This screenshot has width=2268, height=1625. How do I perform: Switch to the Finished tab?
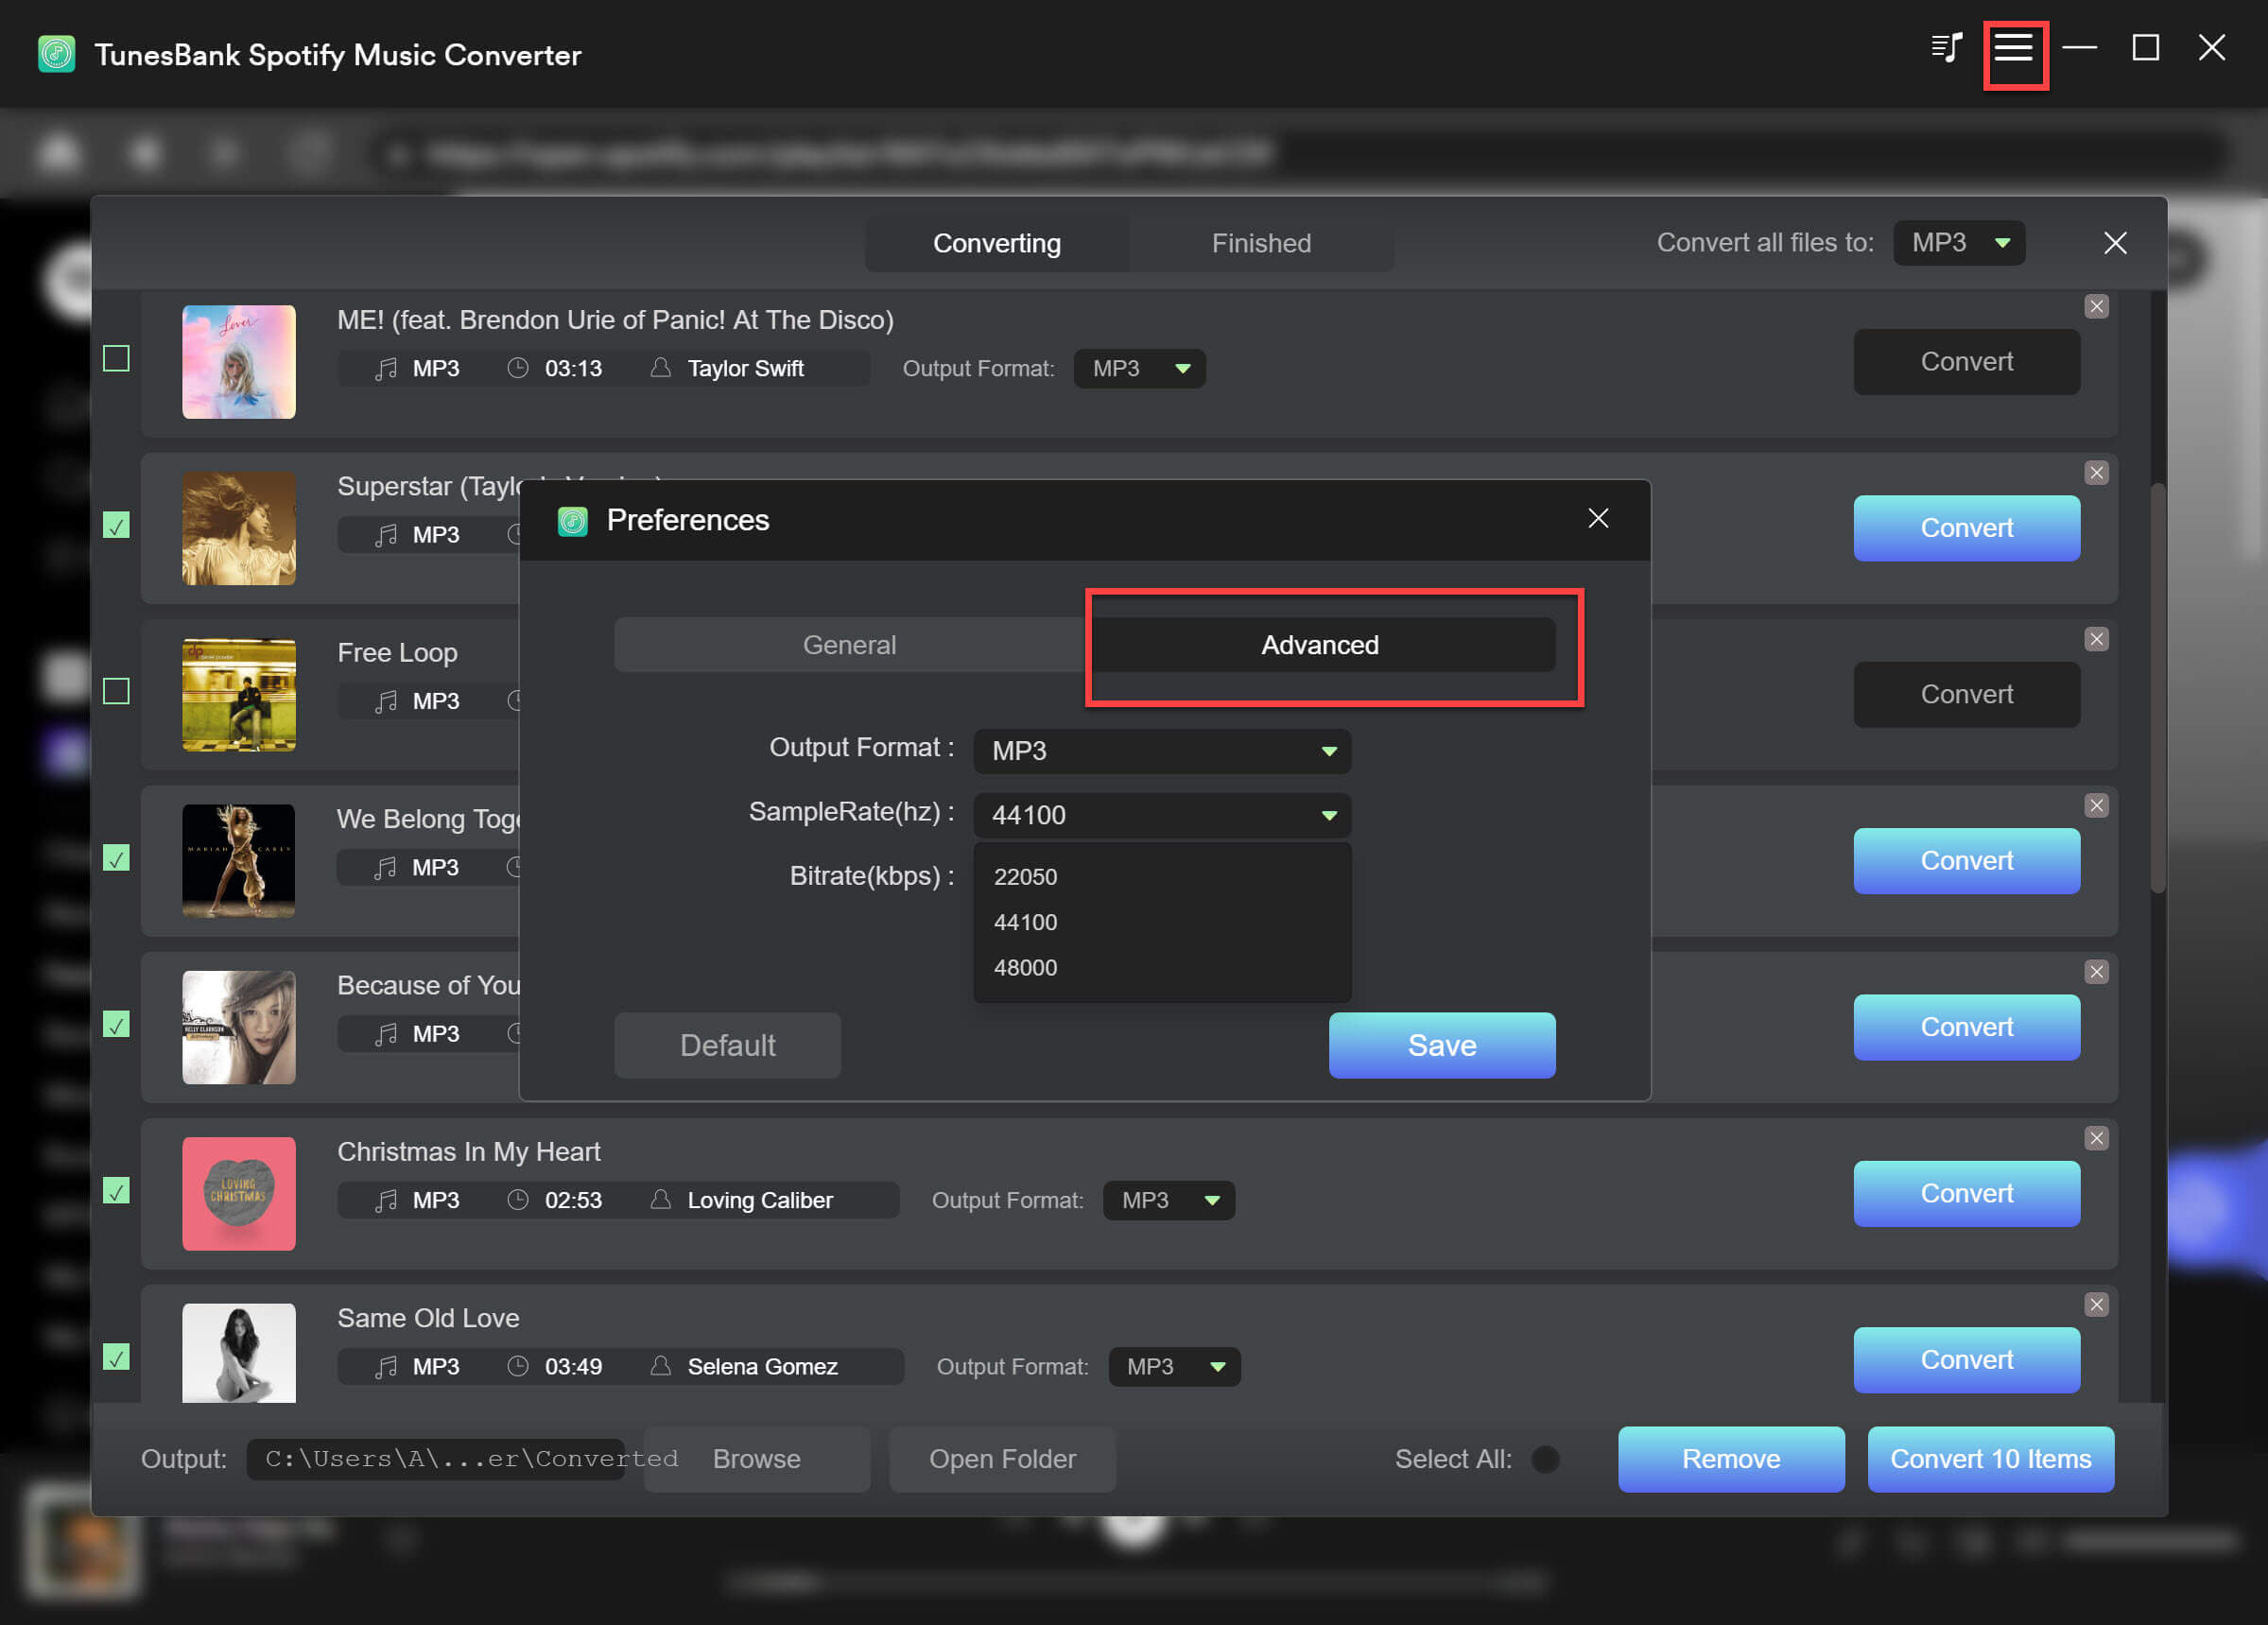(x=1260, y=243)
